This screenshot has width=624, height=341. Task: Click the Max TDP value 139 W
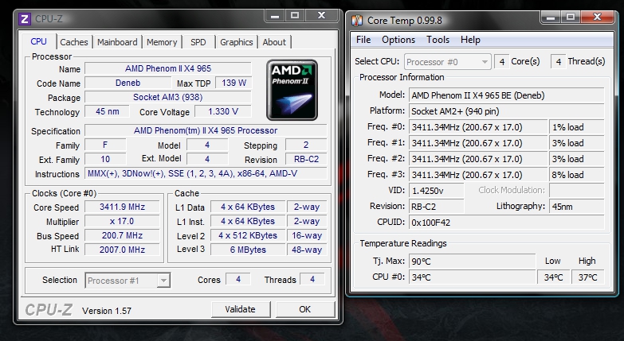pos(234,83)
